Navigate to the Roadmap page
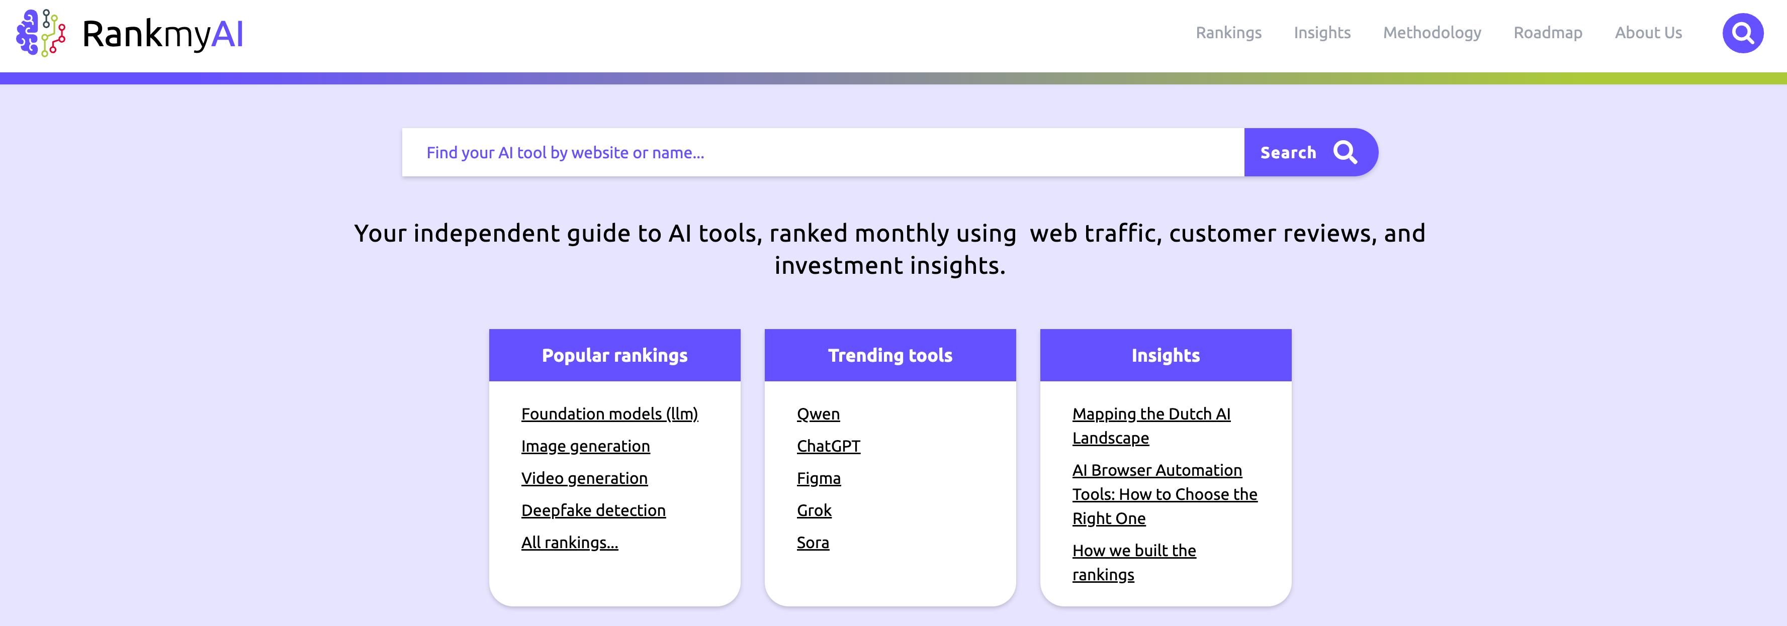This screenshot has height=626, width=1787. (x=1547, y=33)
